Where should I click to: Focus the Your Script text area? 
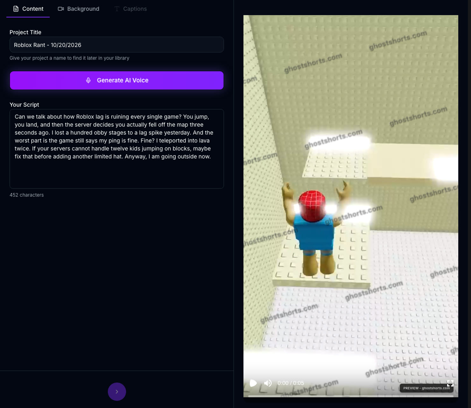pos(116,149)
